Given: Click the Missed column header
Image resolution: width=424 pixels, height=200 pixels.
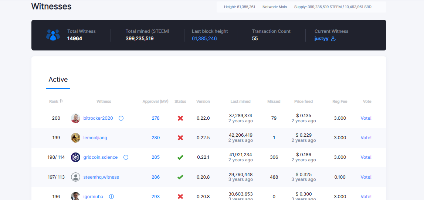Looking at the screenshot, I should pos(274,102).
